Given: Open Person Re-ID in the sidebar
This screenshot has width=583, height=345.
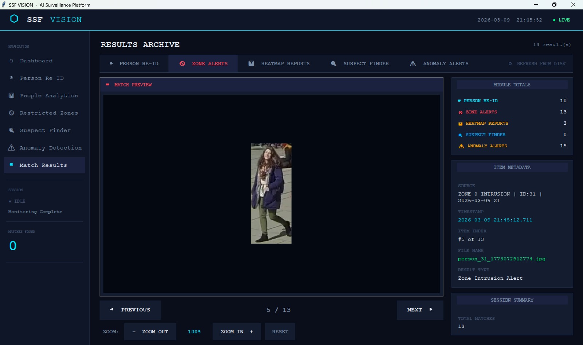Looking at the screenshot, I should point(42,78).
